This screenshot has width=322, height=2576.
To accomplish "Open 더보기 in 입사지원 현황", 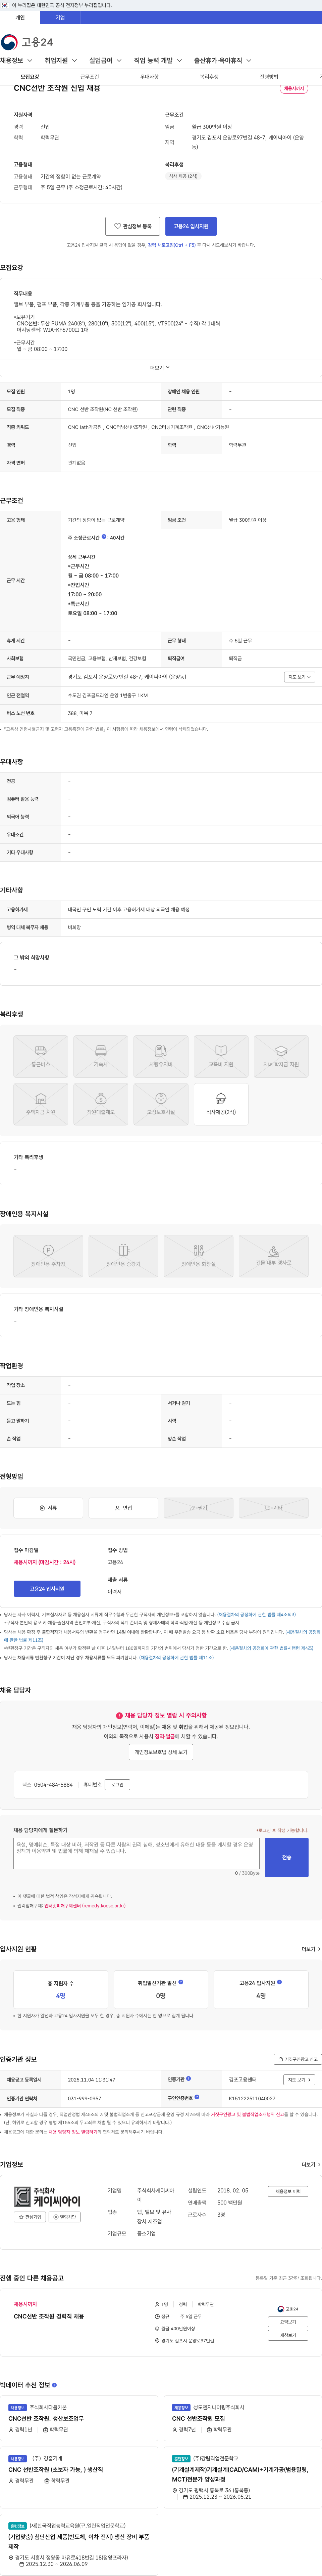I will (311, 1949).
